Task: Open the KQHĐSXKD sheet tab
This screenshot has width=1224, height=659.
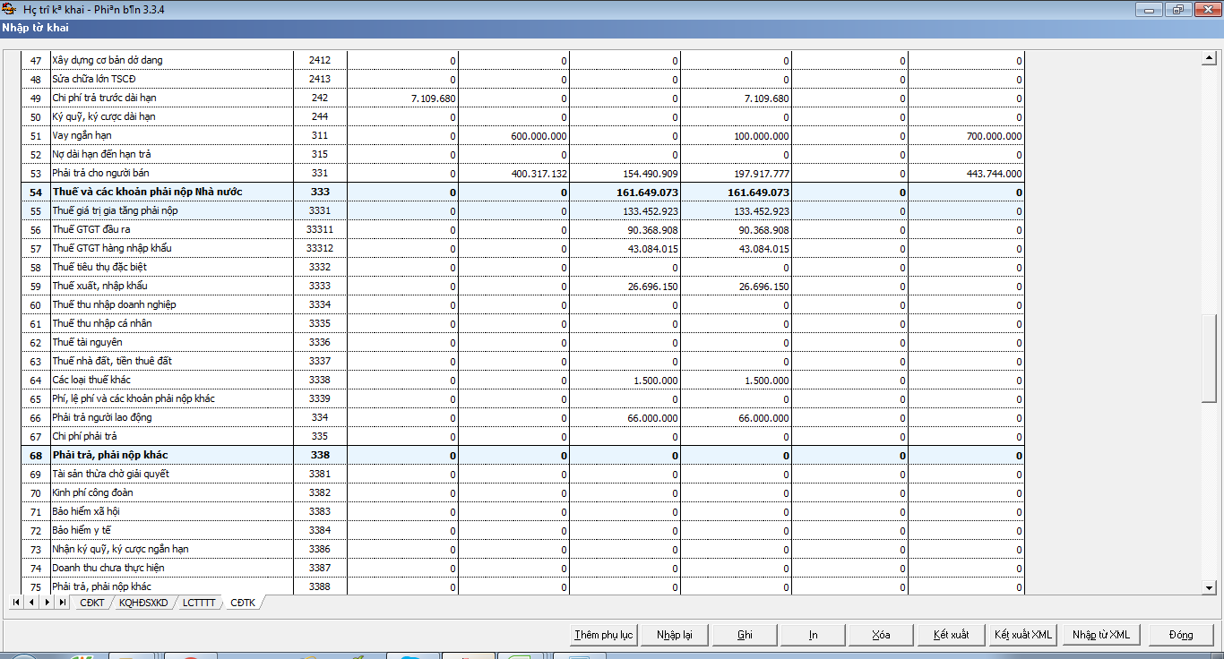Action: [143, 603]
